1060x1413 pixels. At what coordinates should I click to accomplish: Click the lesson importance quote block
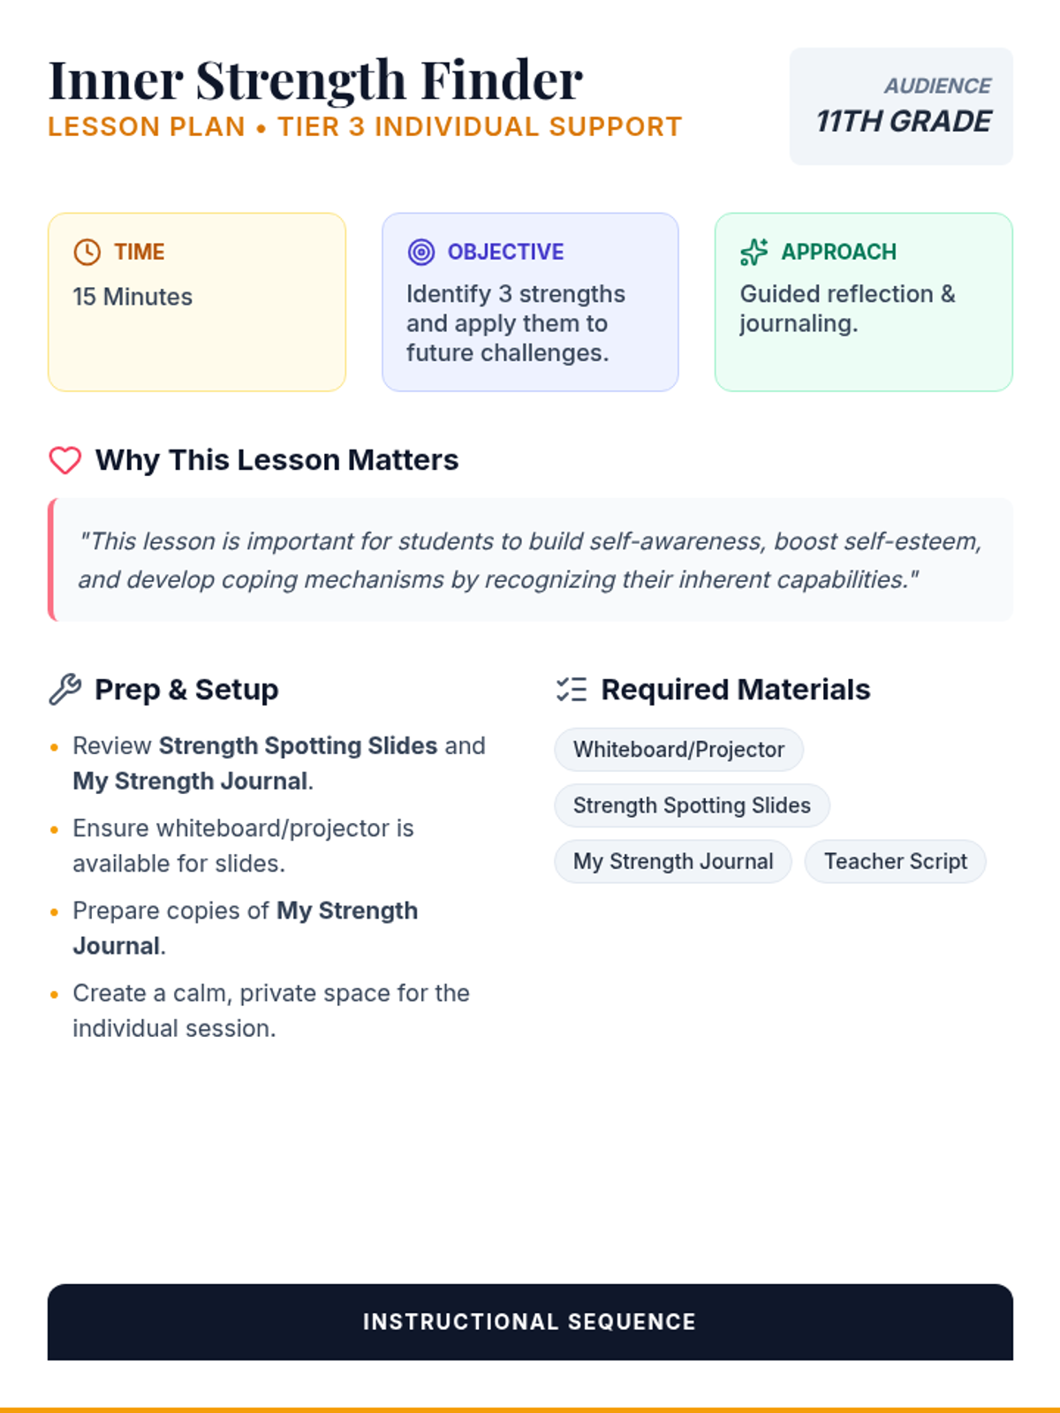530,560
